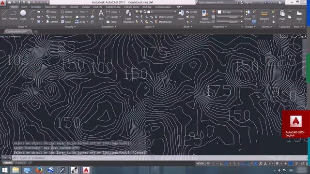Open the View ribbon tab
This screenshot has width=310, height=174.
coord(63,7)
